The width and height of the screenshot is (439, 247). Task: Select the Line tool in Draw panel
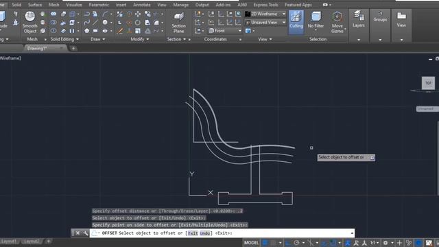click(x=95, y=23)
